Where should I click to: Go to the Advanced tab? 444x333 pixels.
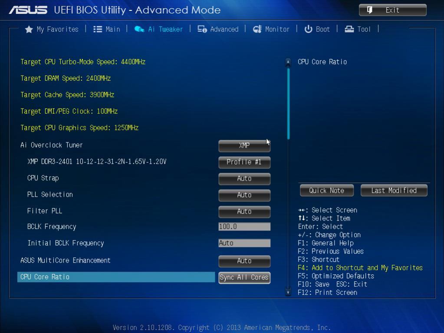(218, 29)
